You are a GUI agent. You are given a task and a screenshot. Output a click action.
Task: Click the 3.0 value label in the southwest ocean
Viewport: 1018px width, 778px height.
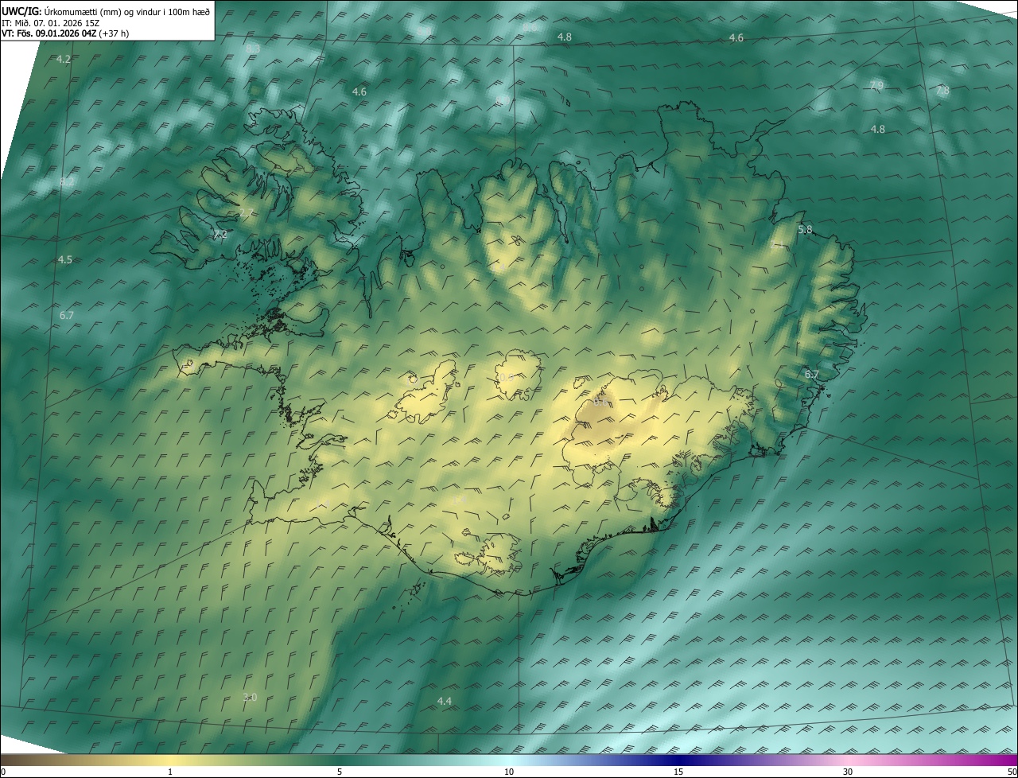pyautogui.click(x=250, y=697)
